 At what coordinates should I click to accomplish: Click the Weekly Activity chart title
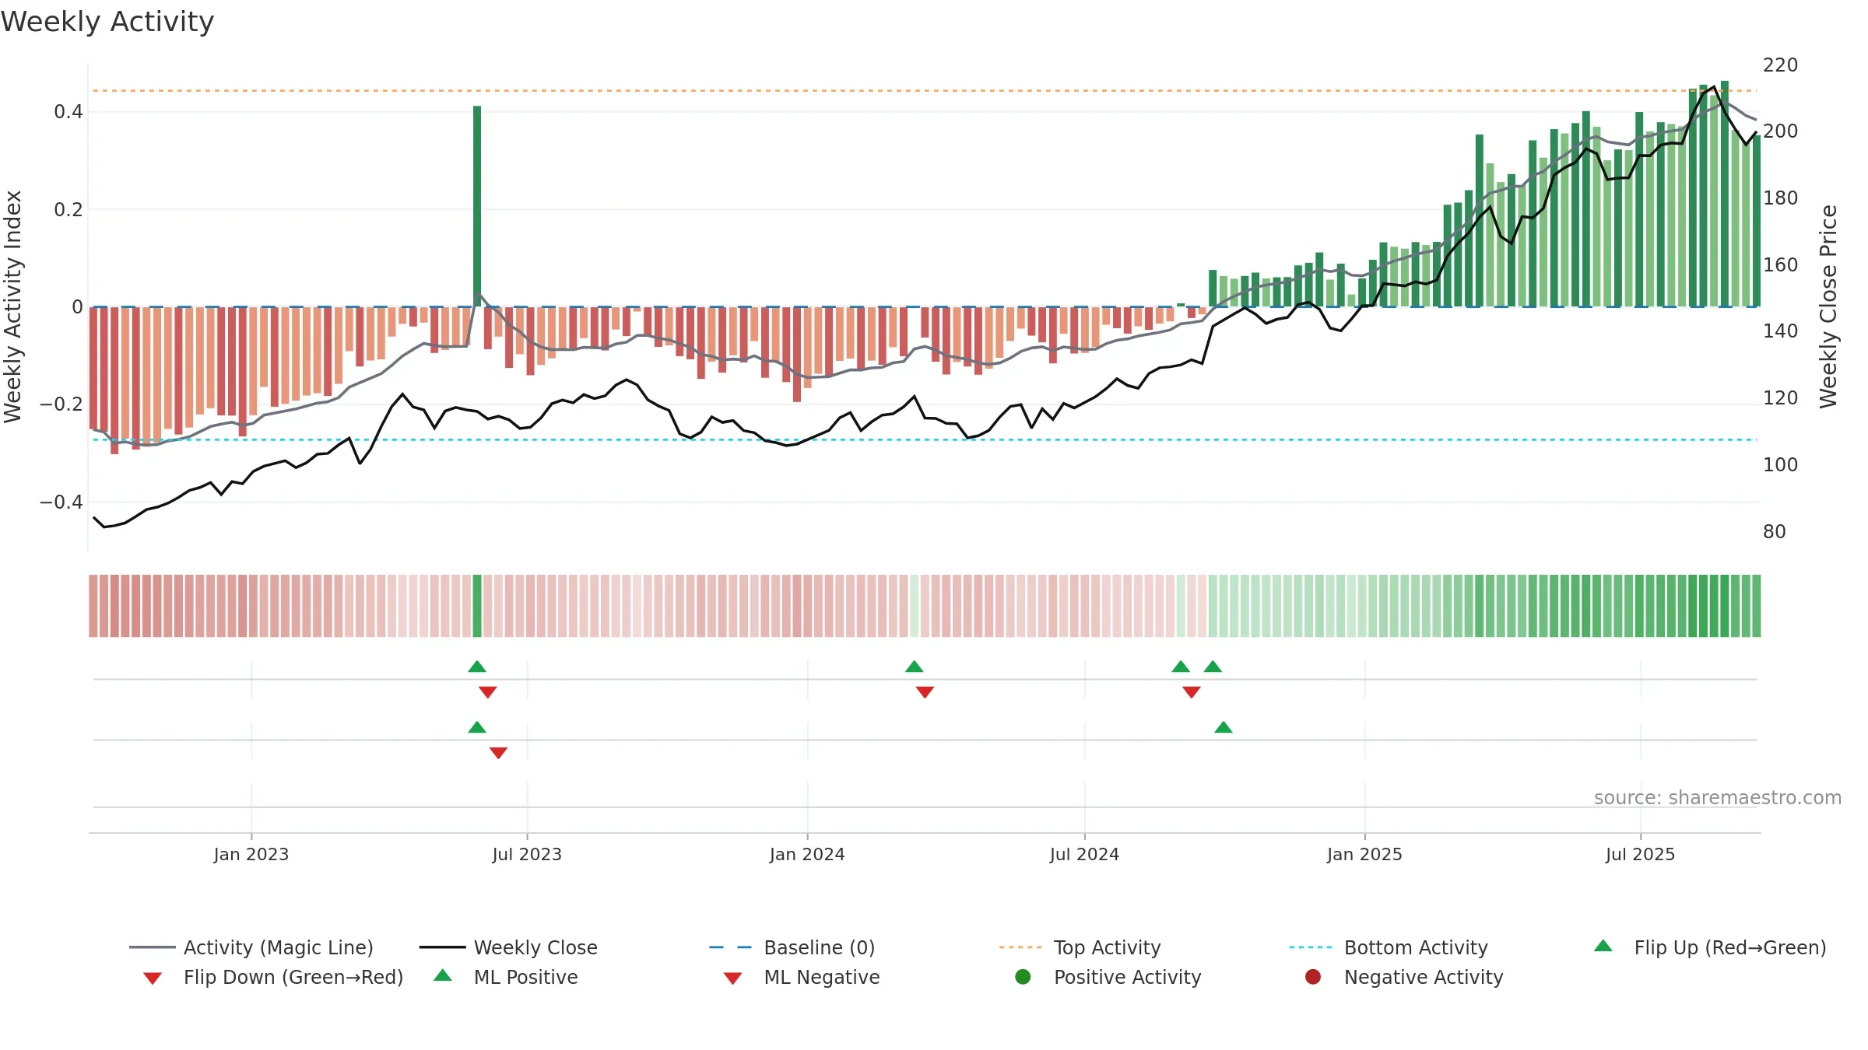point(107,22)
